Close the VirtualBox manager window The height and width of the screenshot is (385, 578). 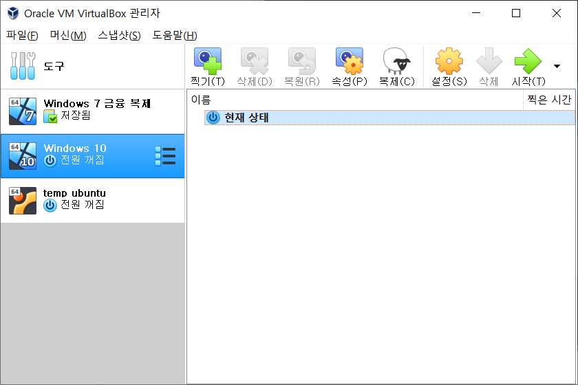tap(557, 13)
